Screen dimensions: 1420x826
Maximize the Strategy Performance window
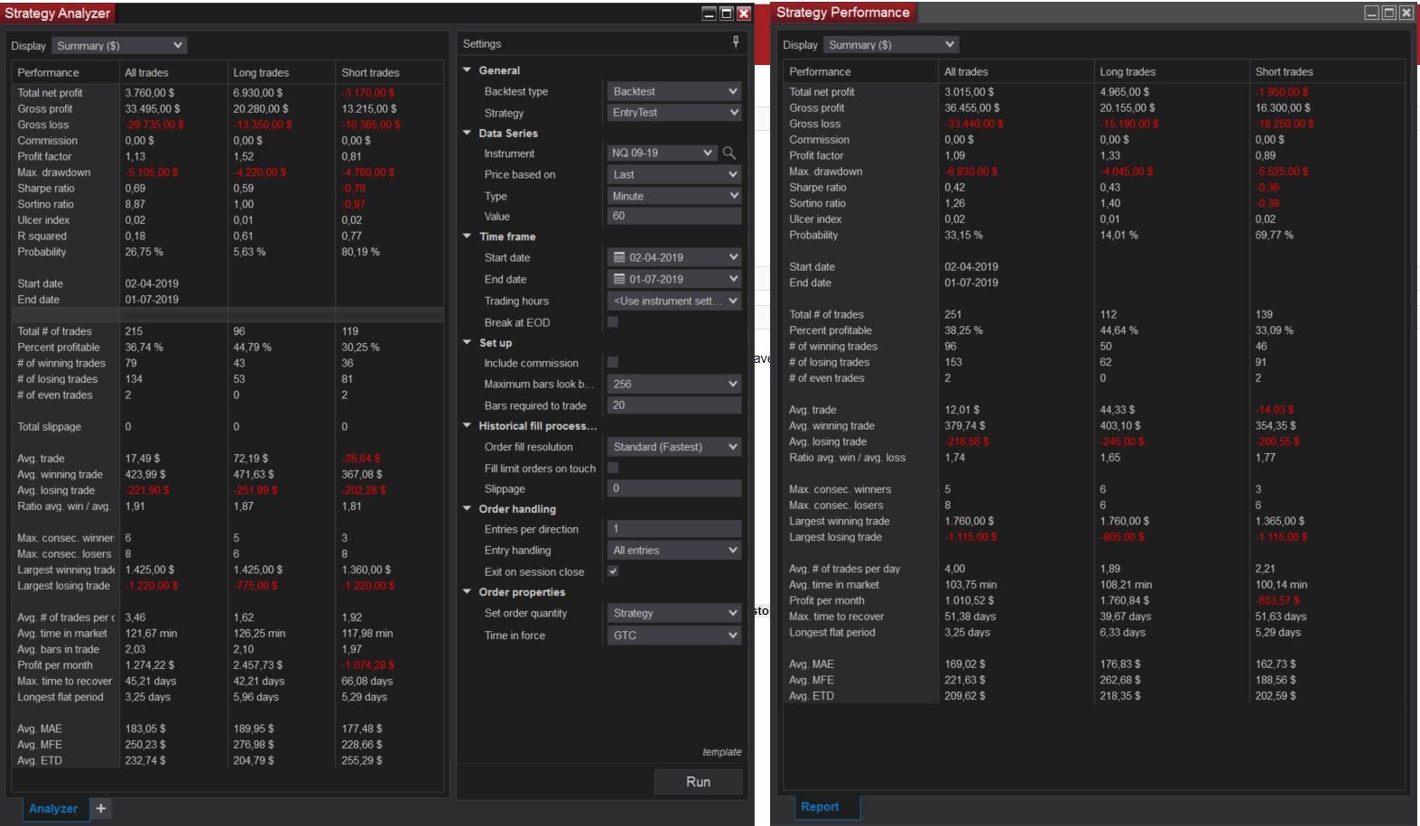(1389, 13)
